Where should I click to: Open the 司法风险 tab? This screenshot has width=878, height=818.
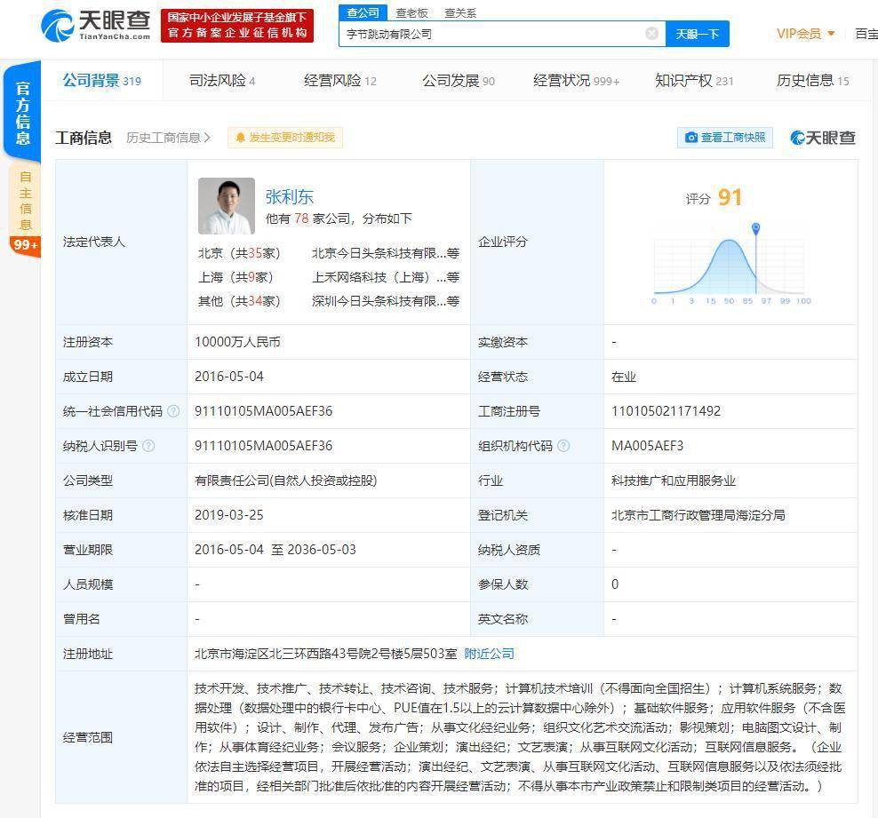(x=221, y=81)
